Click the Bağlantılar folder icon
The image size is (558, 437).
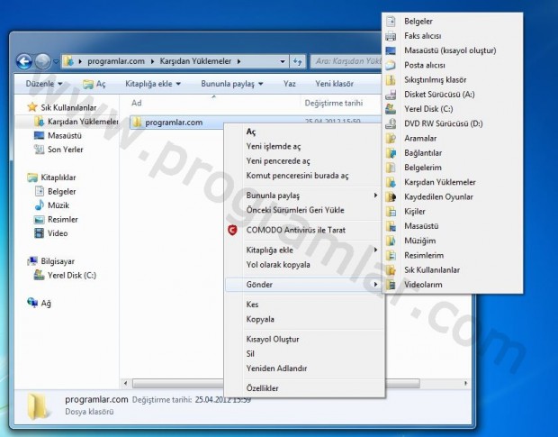coord(391,152)
